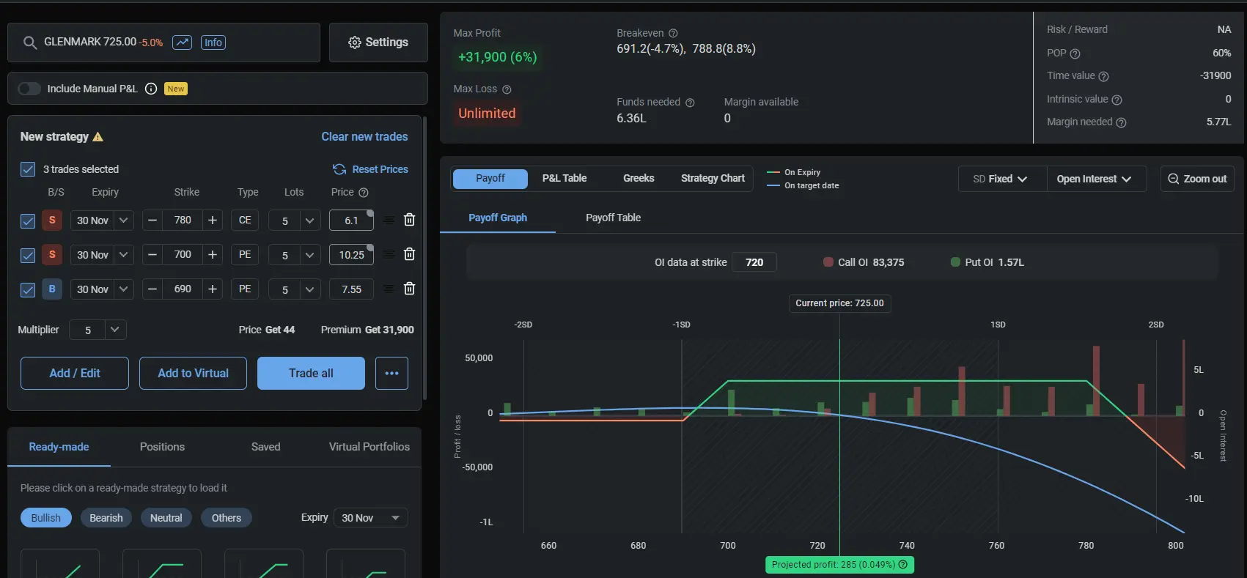Image resolution: width=1247 pixels, height=578 pixels.
Task: Delete the 690 PE trade
Action: point(410,289)
